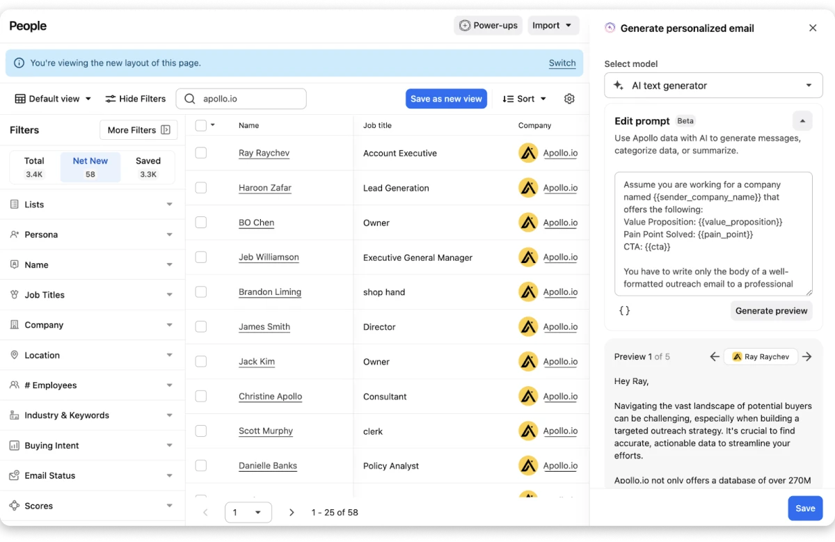The image size is (835, 542).
Task: Open Ray Raychev's profile link
Action: (264, 153)
